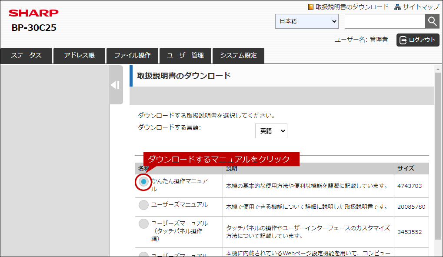Click the 取扱説明書のダウンロード page heading
The image size is (443, 257).
click(x=184, y=76)
